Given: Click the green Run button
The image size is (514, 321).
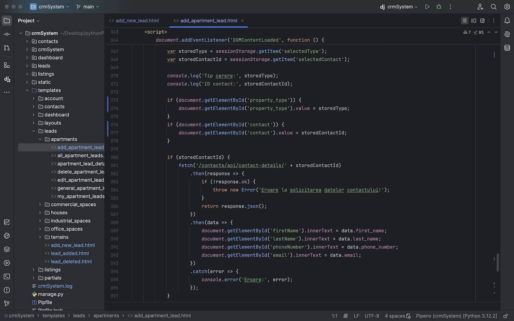Looking at the screenshot, I should (x=427, y=7).
